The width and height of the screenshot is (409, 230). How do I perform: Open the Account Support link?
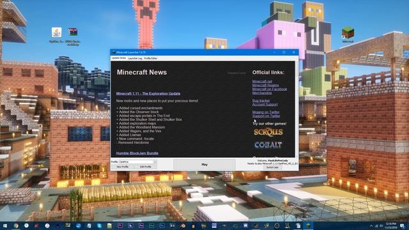[x=265, y=104]
